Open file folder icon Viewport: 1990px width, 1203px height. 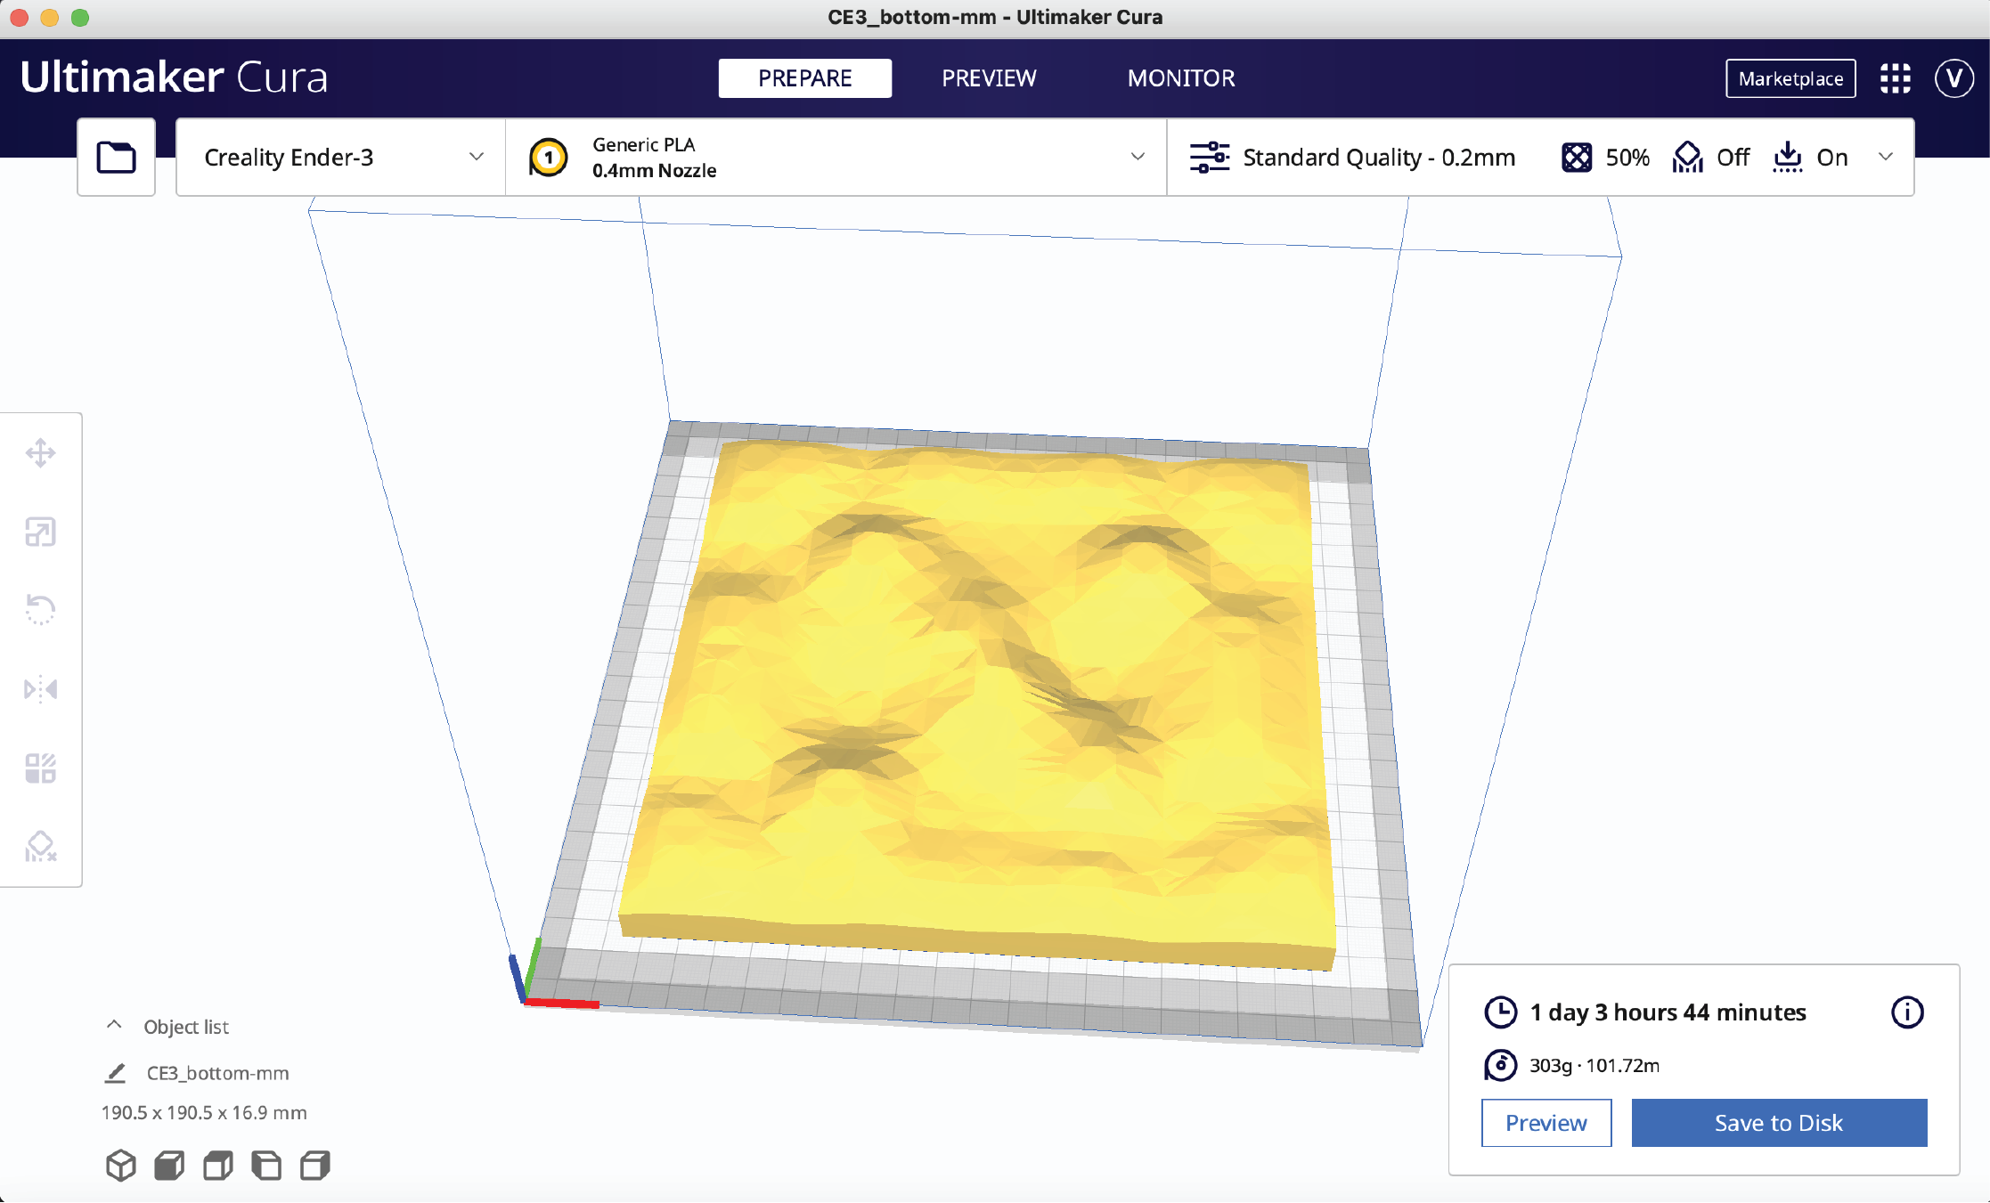click(x=116, y=158)
